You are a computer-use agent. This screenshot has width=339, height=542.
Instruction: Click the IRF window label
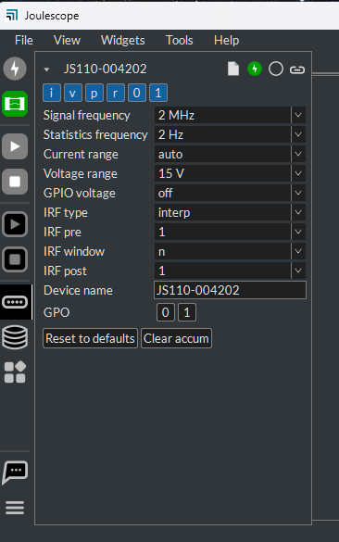74,251
